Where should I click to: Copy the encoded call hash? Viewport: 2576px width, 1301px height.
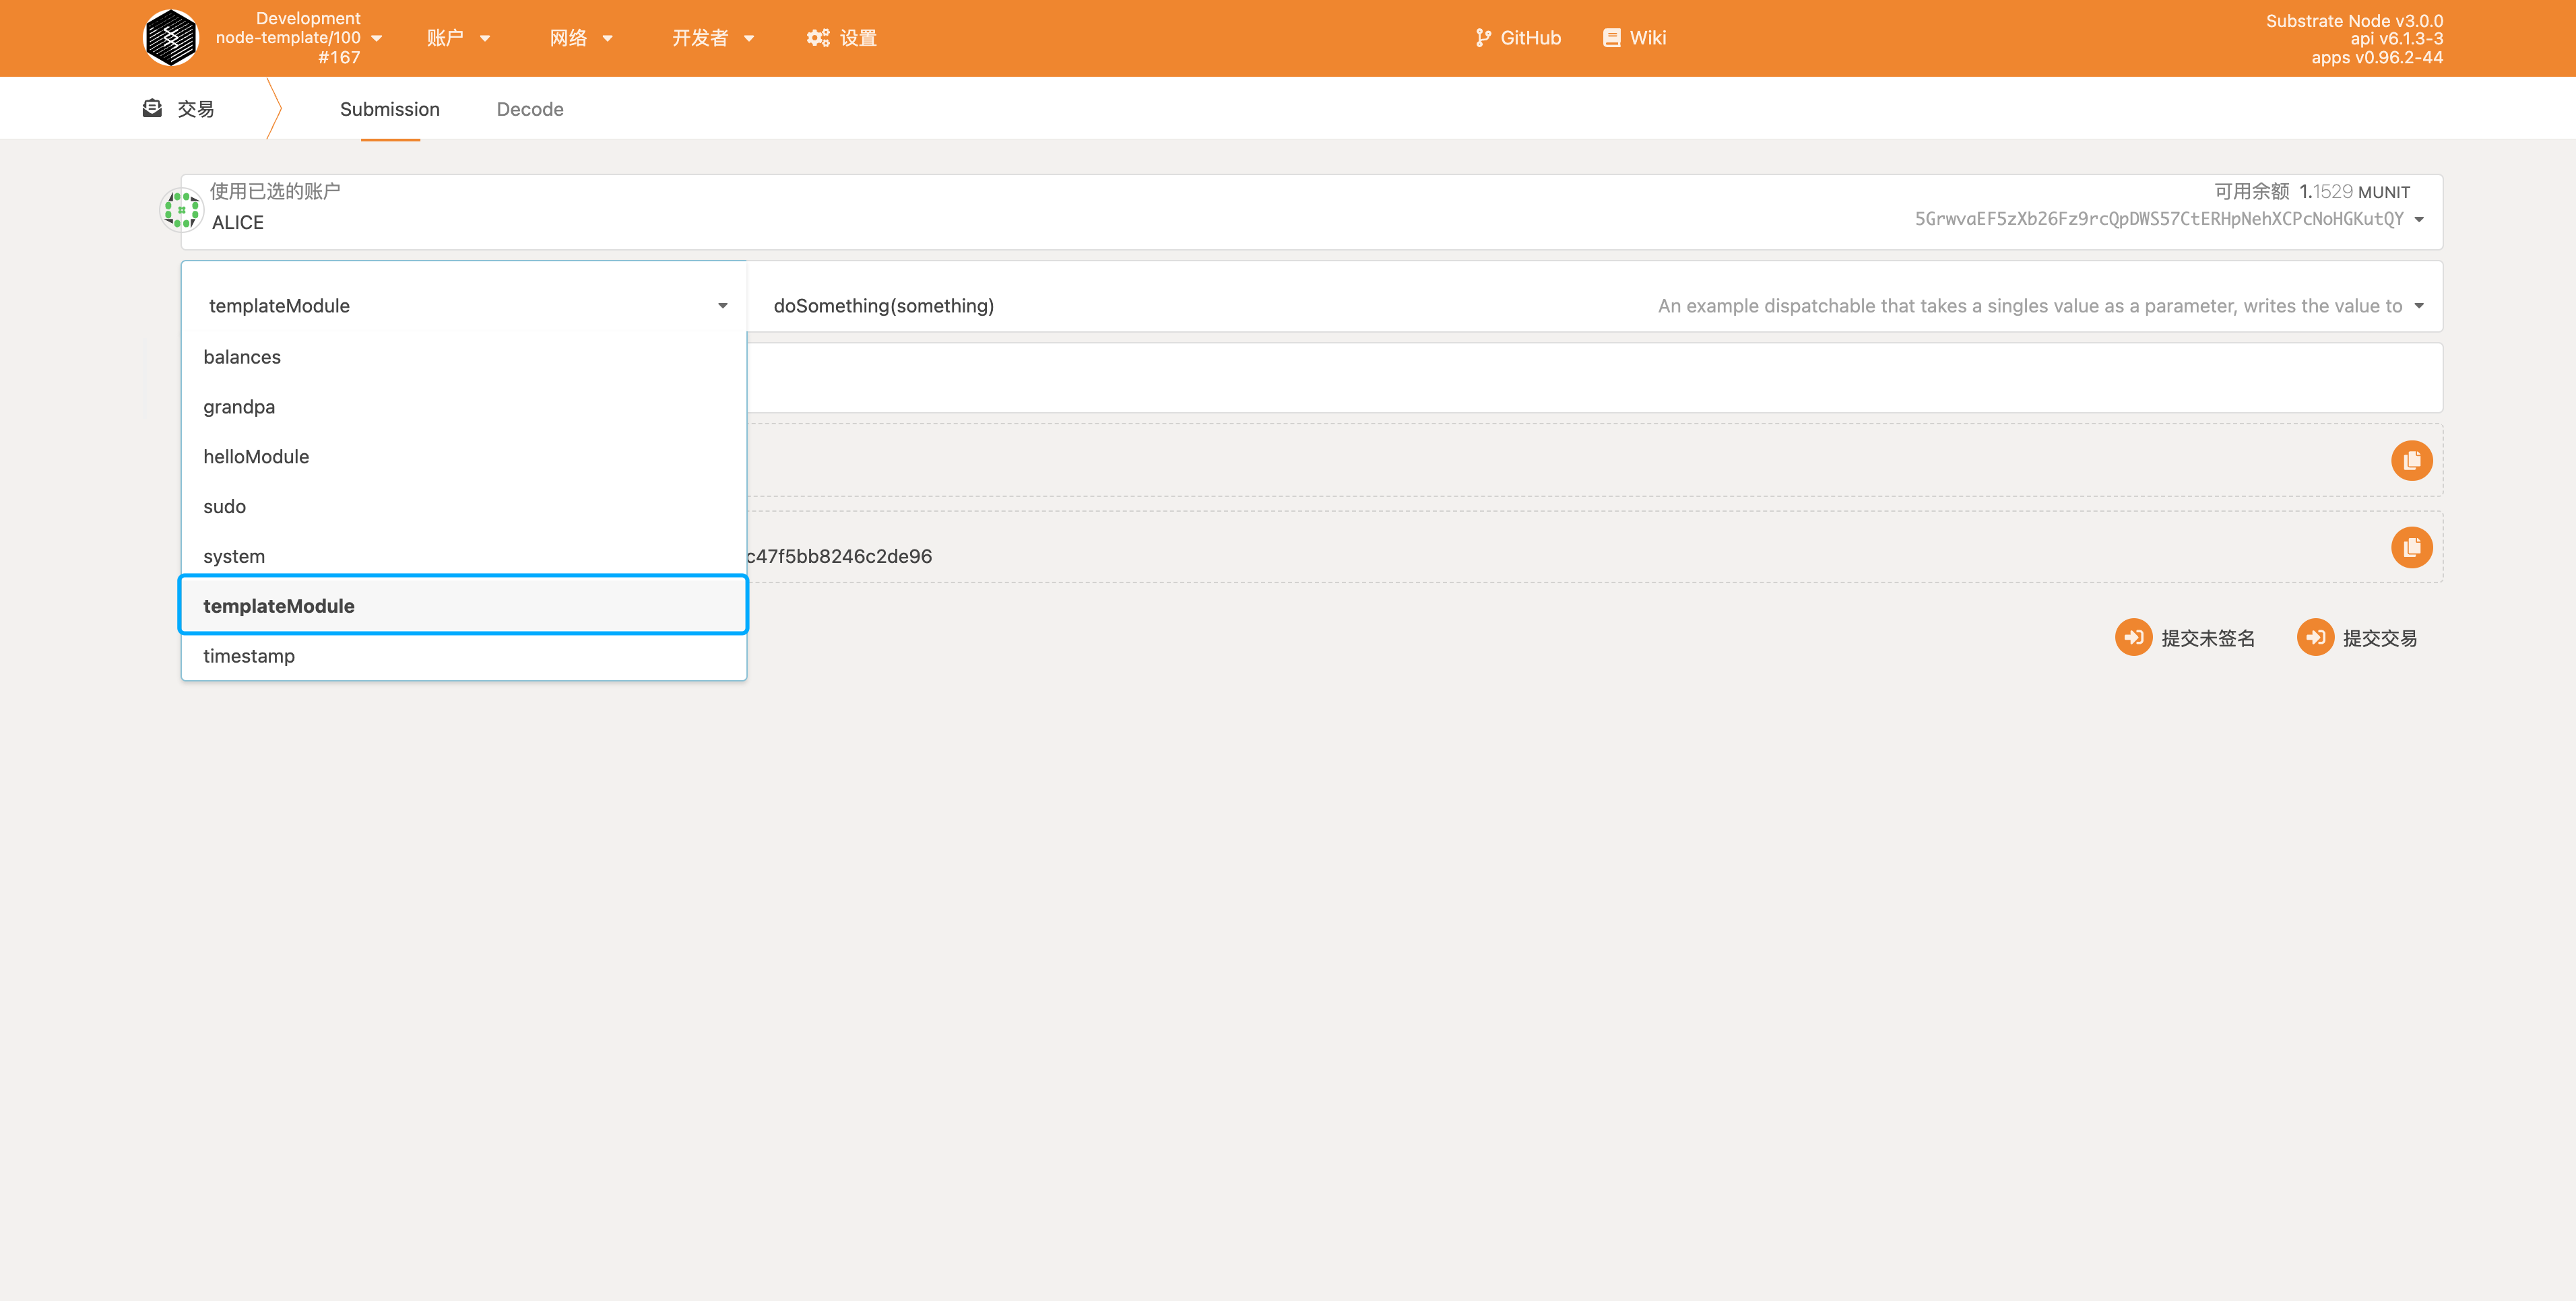click(x=2411, y=547)
